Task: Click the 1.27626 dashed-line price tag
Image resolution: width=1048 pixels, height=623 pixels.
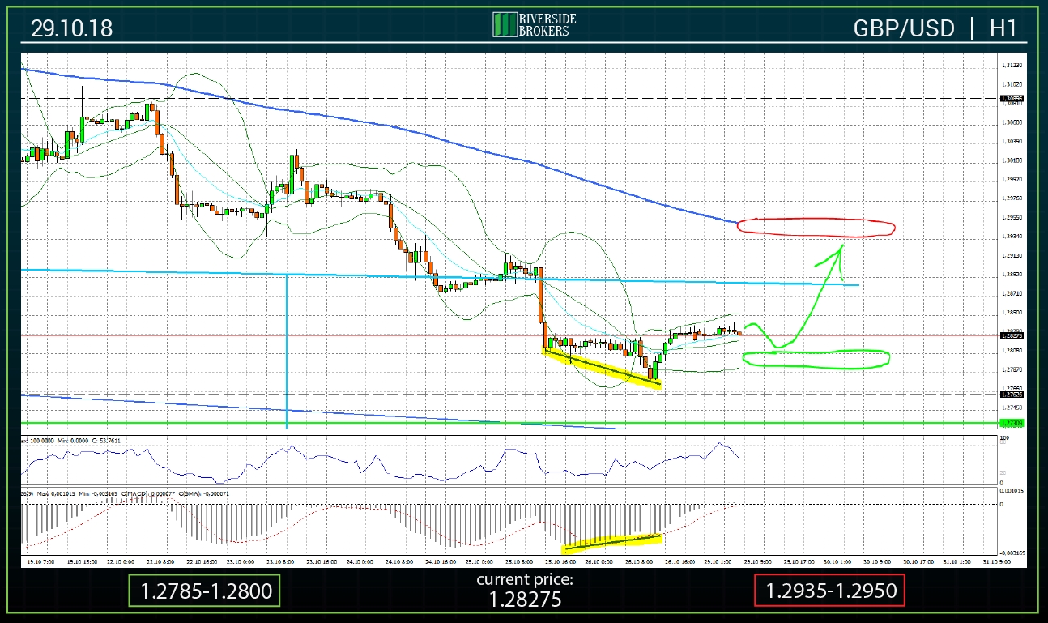Action: [1012, 395]
